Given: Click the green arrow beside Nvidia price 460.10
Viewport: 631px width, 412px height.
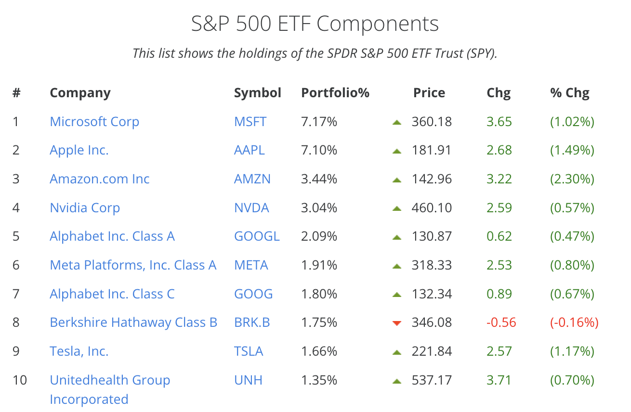Looking at the screenshot, I should [x=397, y=208].
